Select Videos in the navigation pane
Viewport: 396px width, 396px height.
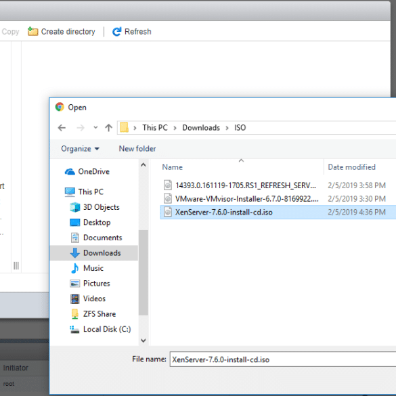click(94, 299)
